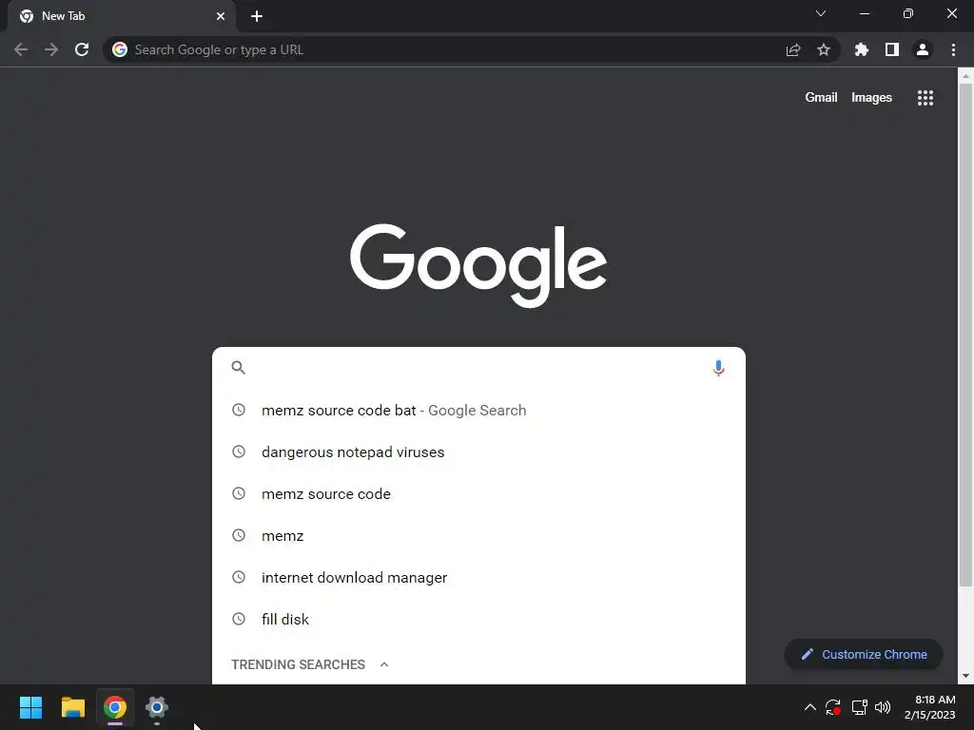Screen dimensions: 974x730
Task: Open a new tab with plus button
Action: (257, 16)
